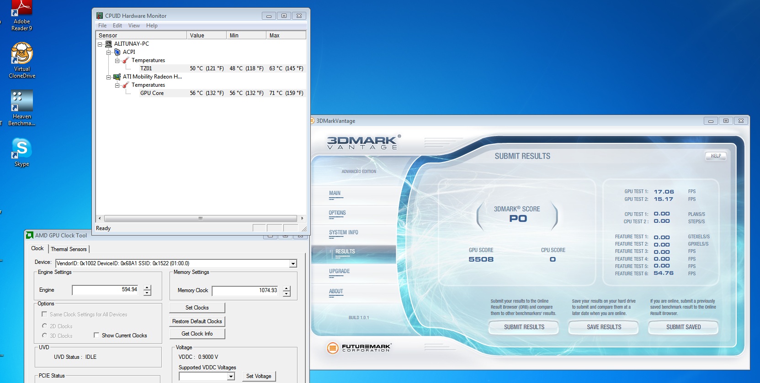Click the ALTUNAY-PC computer icon

point(108,44)
